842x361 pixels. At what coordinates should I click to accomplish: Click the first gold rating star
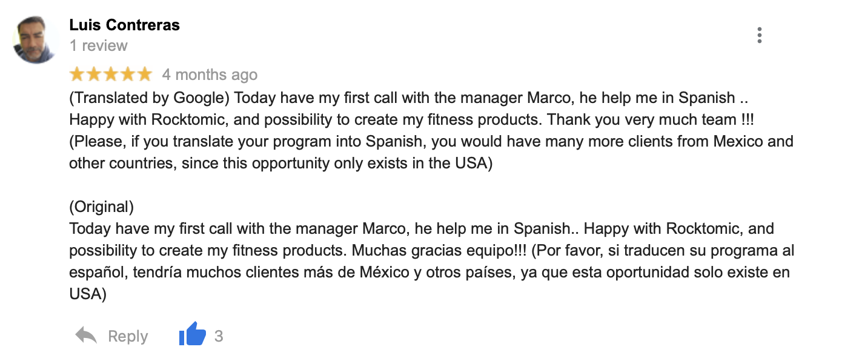77,75
